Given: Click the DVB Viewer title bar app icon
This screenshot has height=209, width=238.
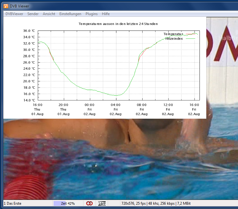Looking at the screenshot, I should click(x=6, y=6).
